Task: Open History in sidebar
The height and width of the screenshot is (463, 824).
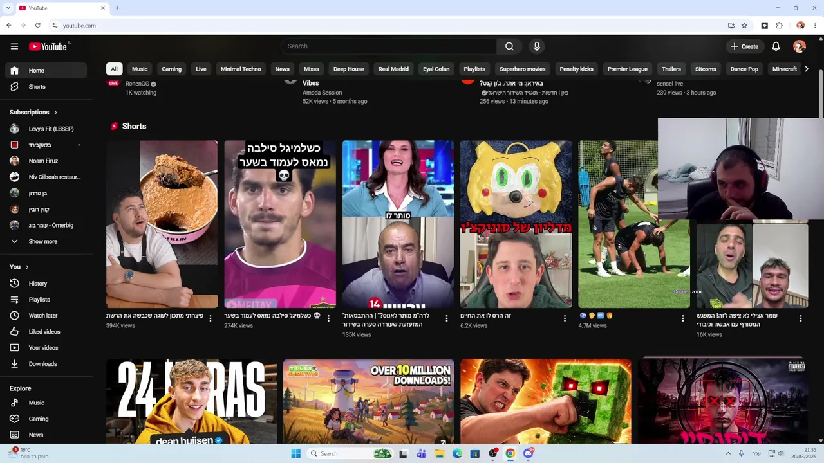Action: pos(44,284)
